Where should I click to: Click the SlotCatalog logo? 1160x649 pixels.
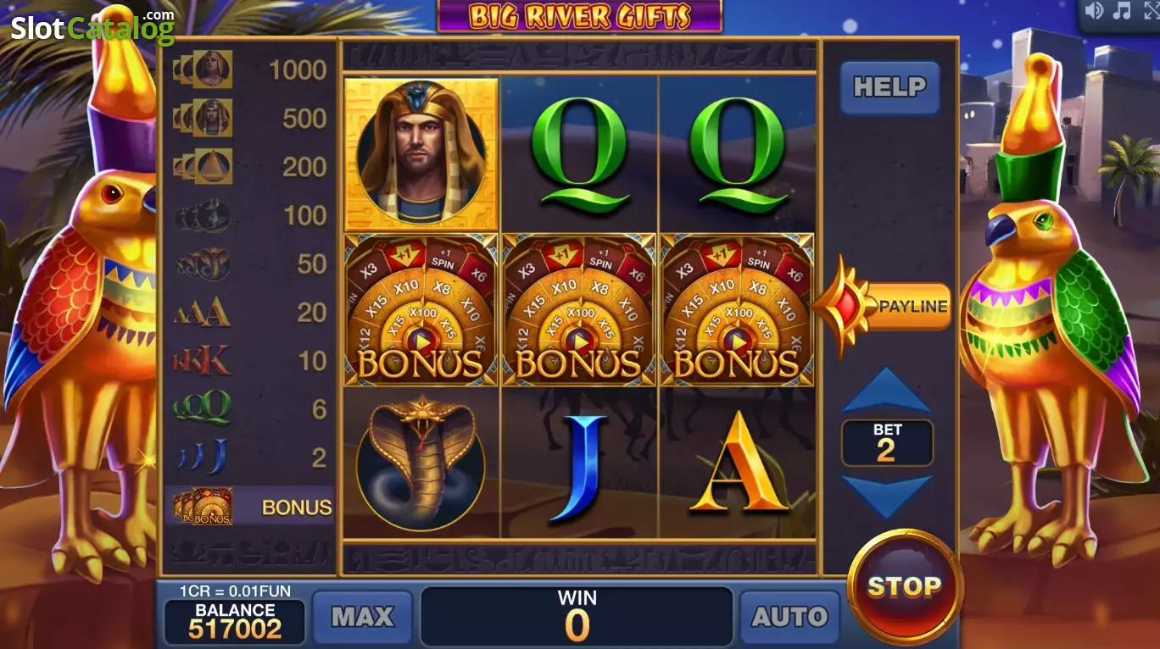coord(92,27)
